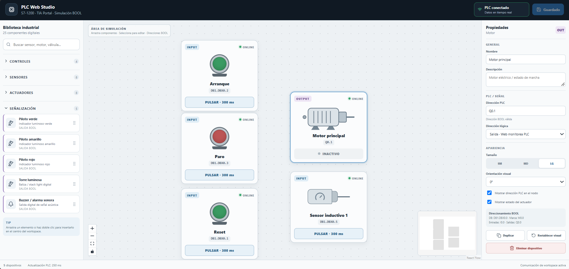Click the Duplicar button
The height and width of the screenshot is (269, 569).
coord(505,235)
